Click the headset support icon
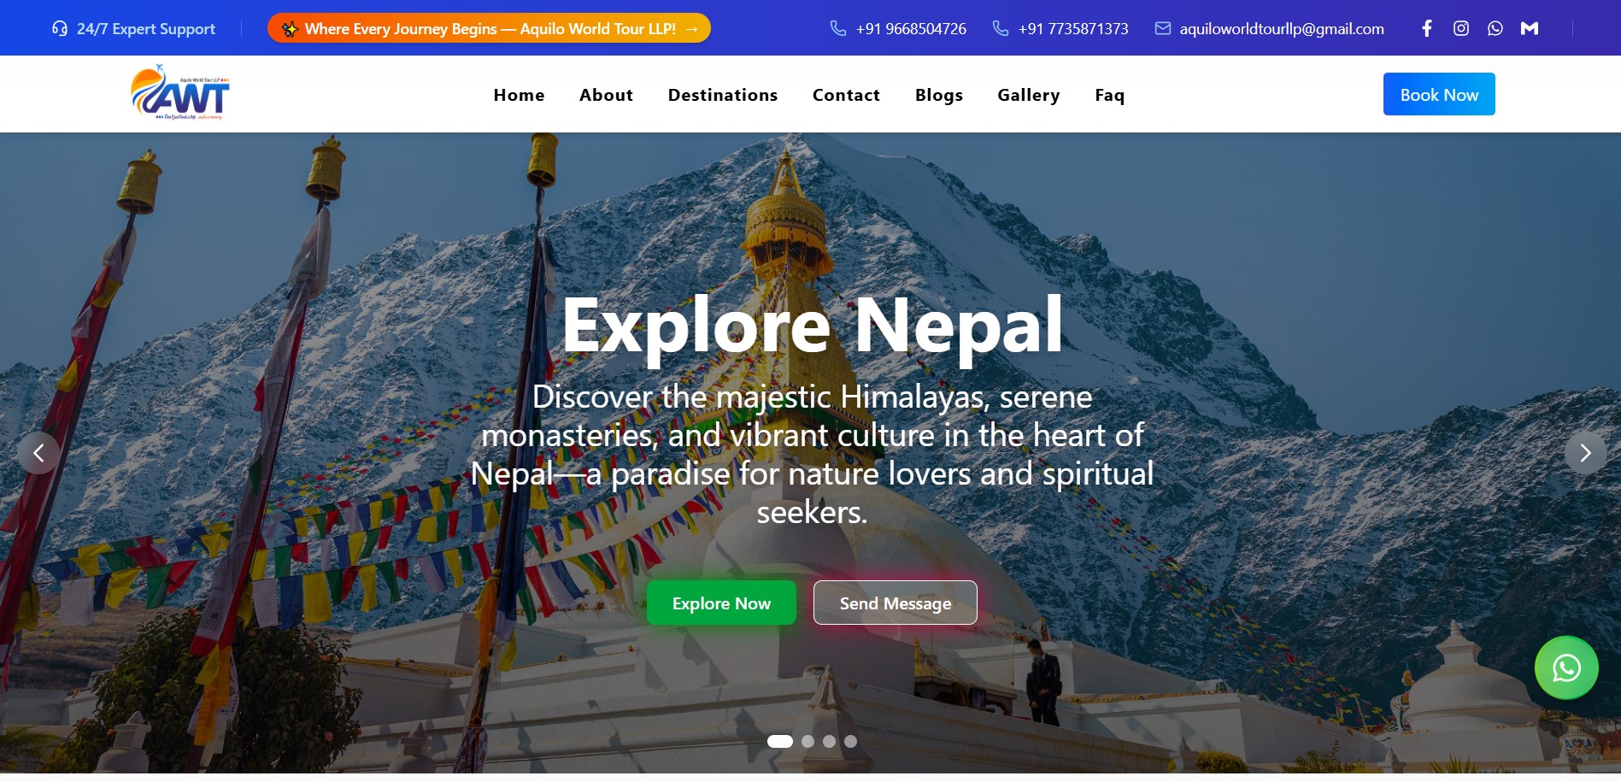 [x=60, y=28]
